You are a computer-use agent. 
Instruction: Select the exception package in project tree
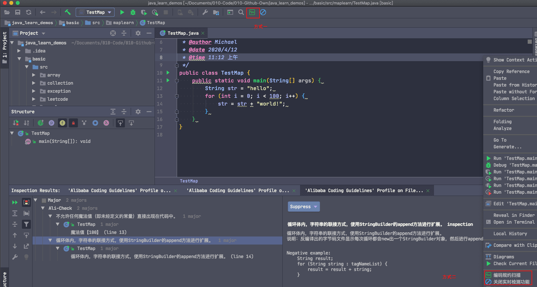coord(59,91)
